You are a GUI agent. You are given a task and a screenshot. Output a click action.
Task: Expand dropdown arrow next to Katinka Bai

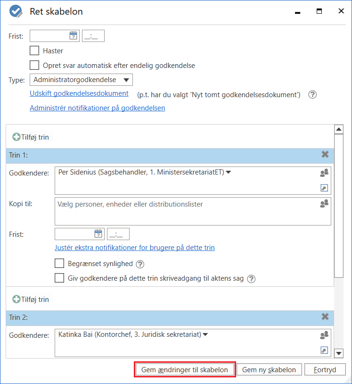coord(205,335)
